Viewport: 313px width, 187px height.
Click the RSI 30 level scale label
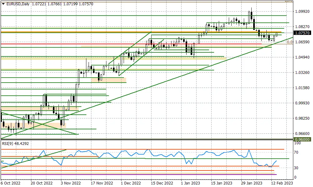click(x=296, y=168)
